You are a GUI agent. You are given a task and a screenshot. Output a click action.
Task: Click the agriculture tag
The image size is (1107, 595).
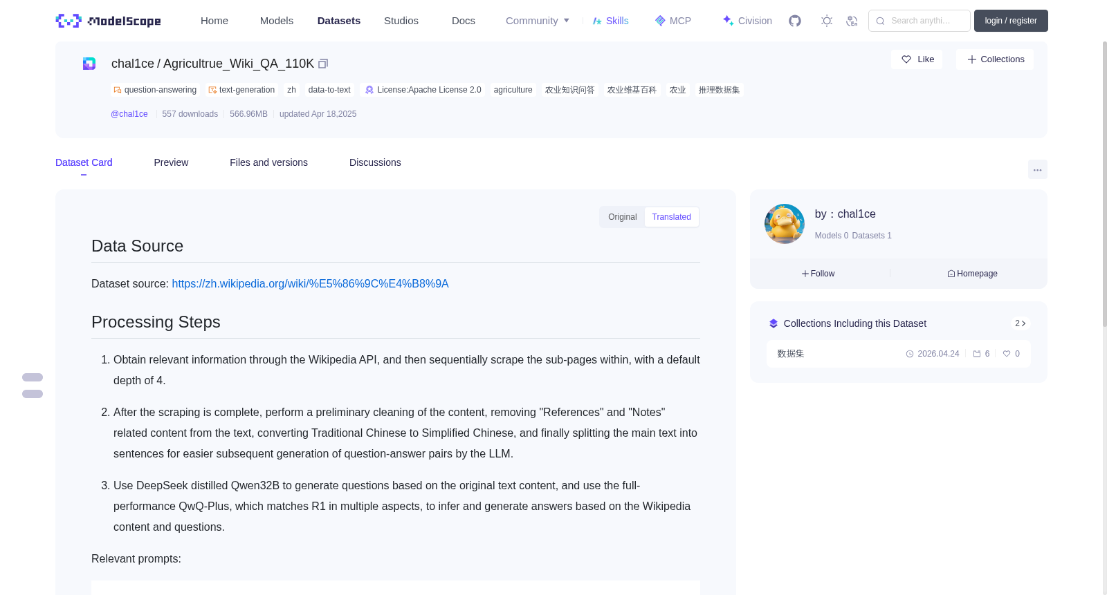513,90
